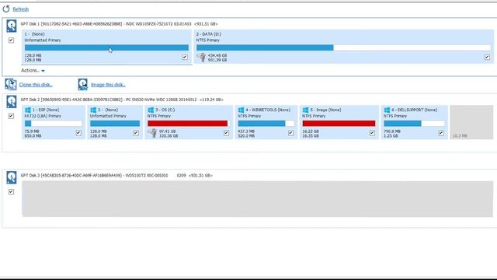Expand the Actions dropdown under Disk 1
This screenshot has height=280, width=497.
coord(33,71)
